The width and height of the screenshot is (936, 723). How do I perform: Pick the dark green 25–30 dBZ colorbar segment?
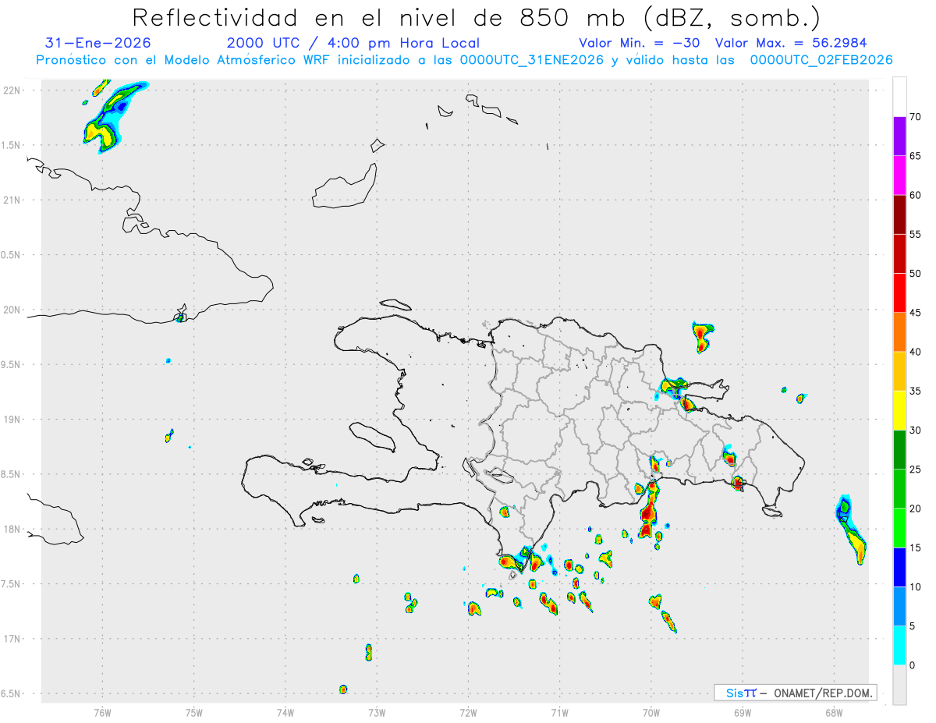[899, 450]
